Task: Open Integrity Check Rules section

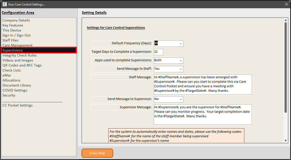Action: (19, 55)
